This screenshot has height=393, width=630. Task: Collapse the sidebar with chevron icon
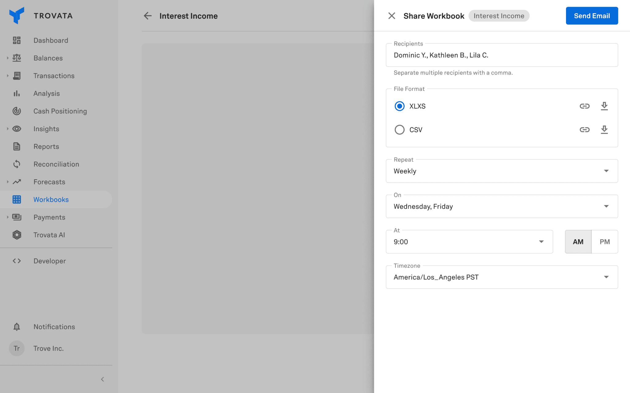click(102, 379)
